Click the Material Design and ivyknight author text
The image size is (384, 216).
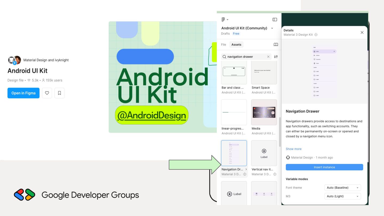46,60
